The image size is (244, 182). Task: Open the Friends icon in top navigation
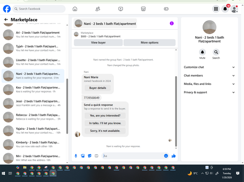click(x=98, y=9)
